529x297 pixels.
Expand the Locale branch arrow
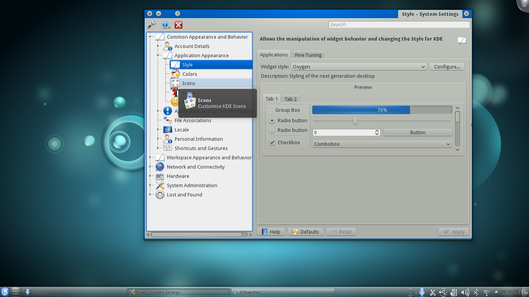[x=158, y=130]
